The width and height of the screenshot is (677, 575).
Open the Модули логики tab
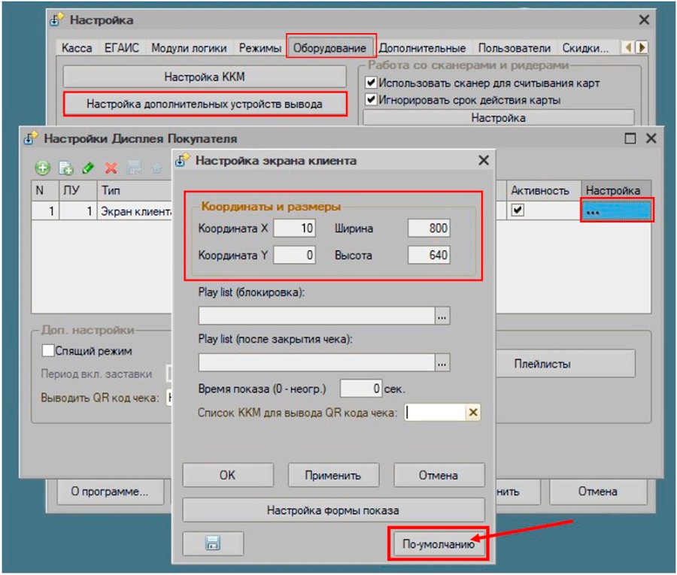pos(189,48)
